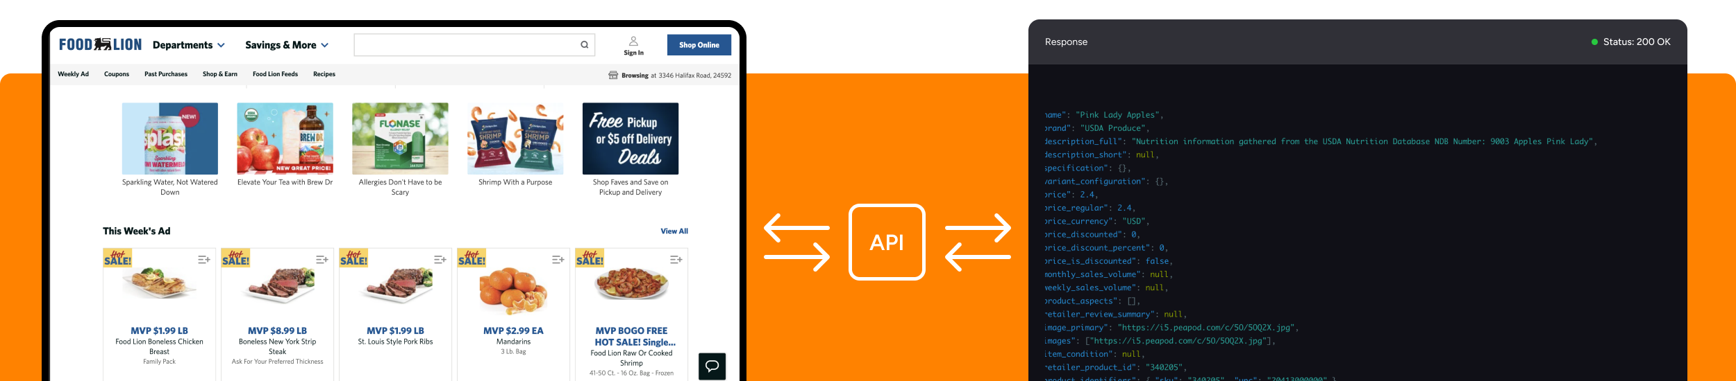Image resolution: width=1736 pixels, height=381 pixels.
Task: Click 'Sparkling Water, Not Watered Down' caption
Action: [x=170, y=187]
